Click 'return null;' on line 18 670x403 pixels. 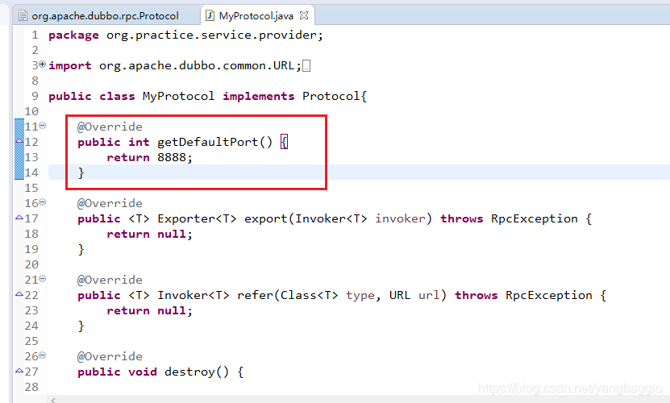coord(149,235)
